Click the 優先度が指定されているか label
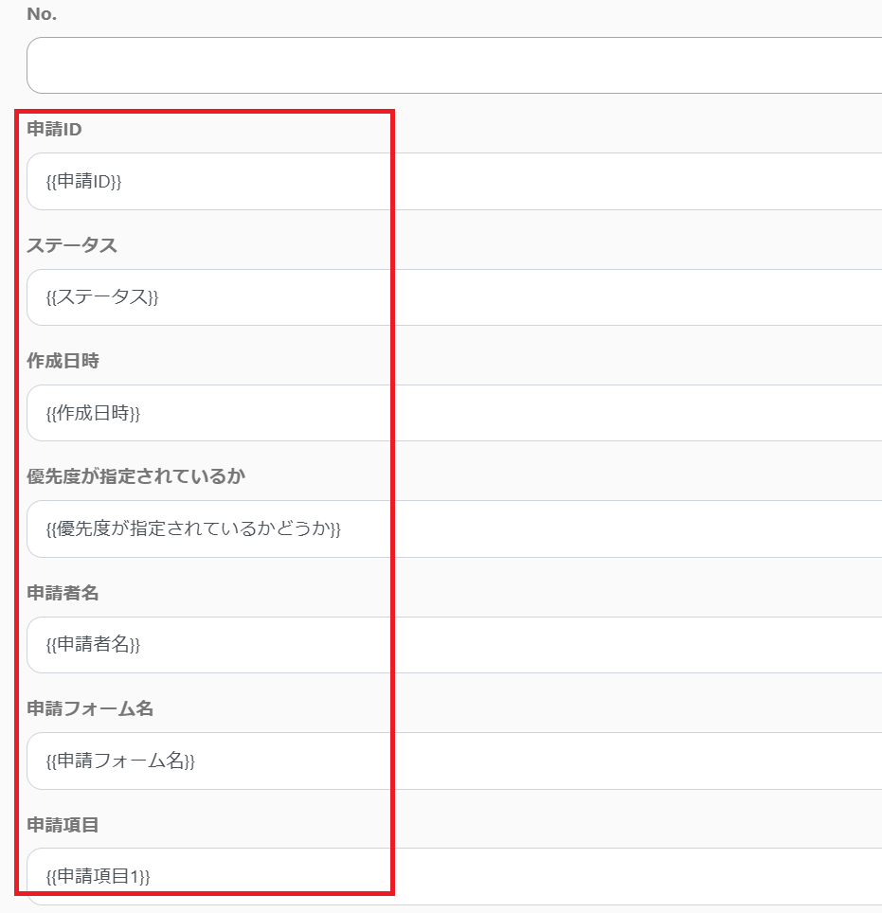The height and width of the screenshot is (913, 882). [x=135, y=476]
